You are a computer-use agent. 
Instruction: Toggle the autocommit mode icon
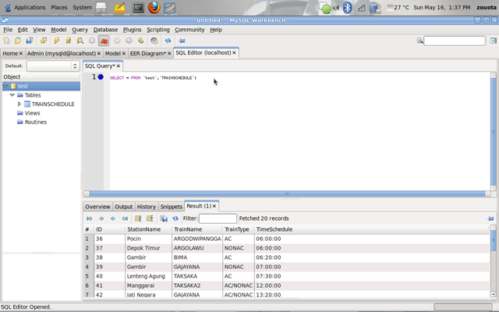pyautogui.click(x=140, y=41)
